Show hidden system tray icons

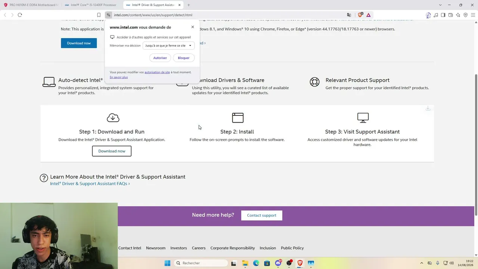point(422,263)
